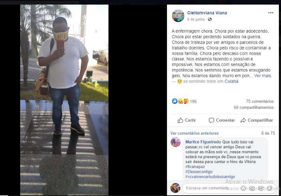Click Marilce Figueiredo's avatar
Screen dimensions: 281x196
[175, 142]
